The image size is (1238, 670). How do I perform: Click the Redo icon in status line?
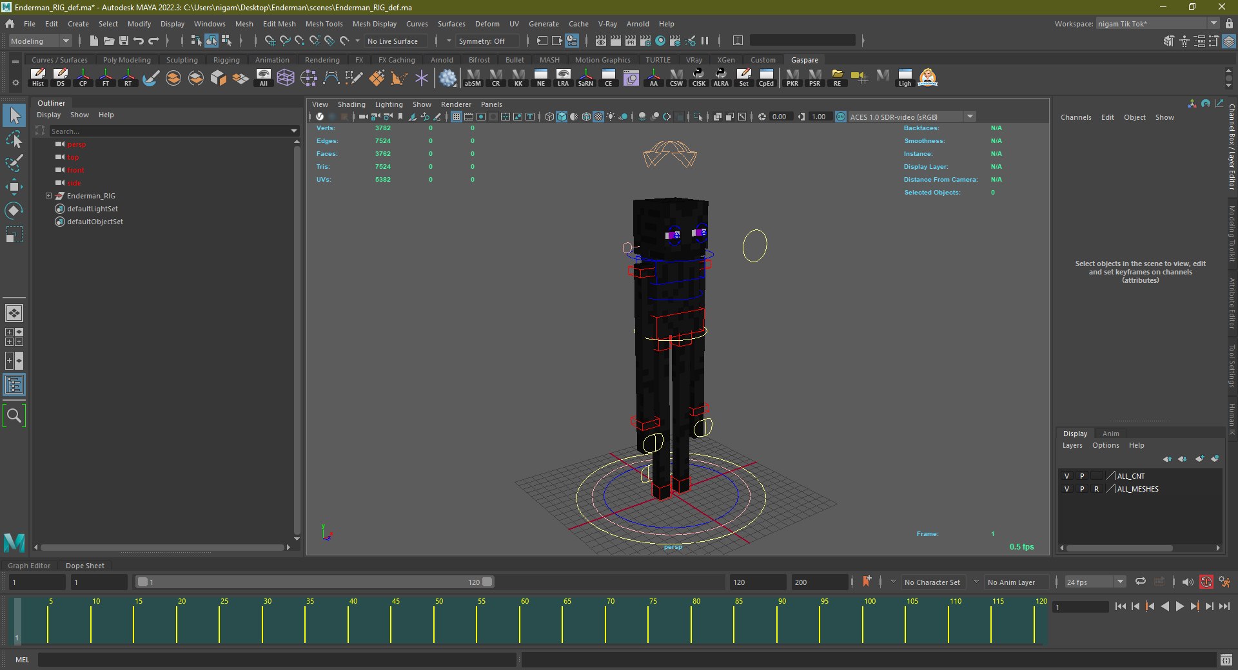(153, 41)
